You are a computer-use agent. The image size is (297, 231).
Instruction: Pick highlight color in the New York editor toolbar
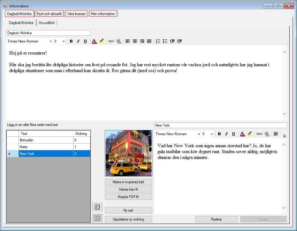coord(250,134)
